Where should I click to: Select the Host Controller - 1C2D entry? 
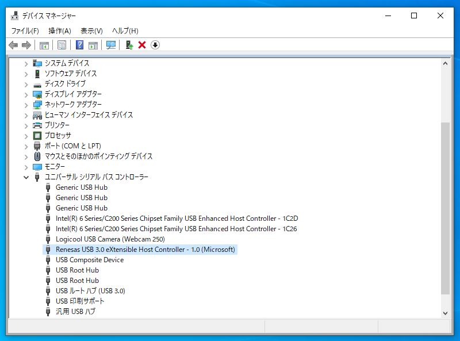pos(177,219)
